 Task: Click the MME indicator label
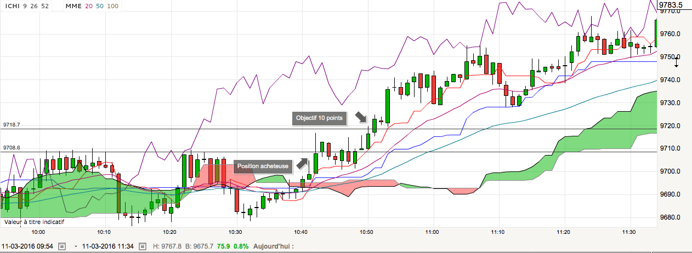72,5
